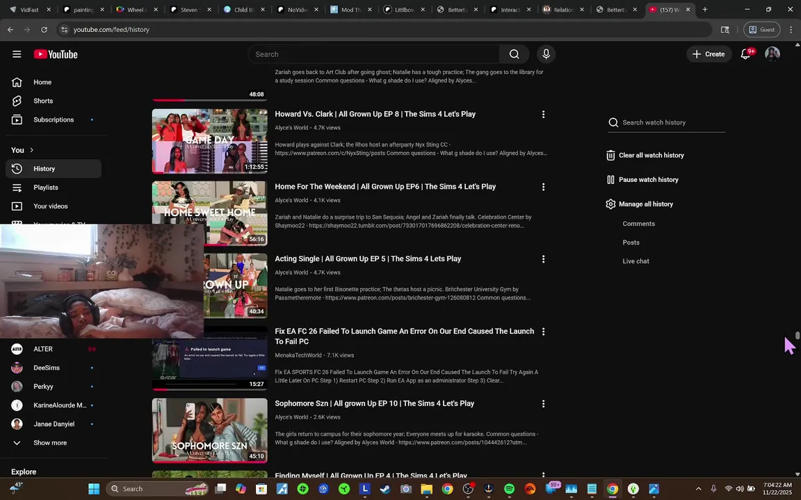Viewport: 801px width, 500px height.
Task: Switch to the VidFast browser tab
Action: pyautogui.click(x=30, y=10)
